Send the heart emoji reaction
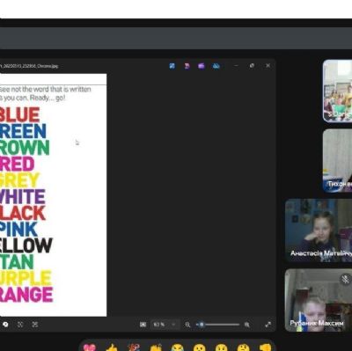Screen dimensions: 352x351 coord(90,347)
